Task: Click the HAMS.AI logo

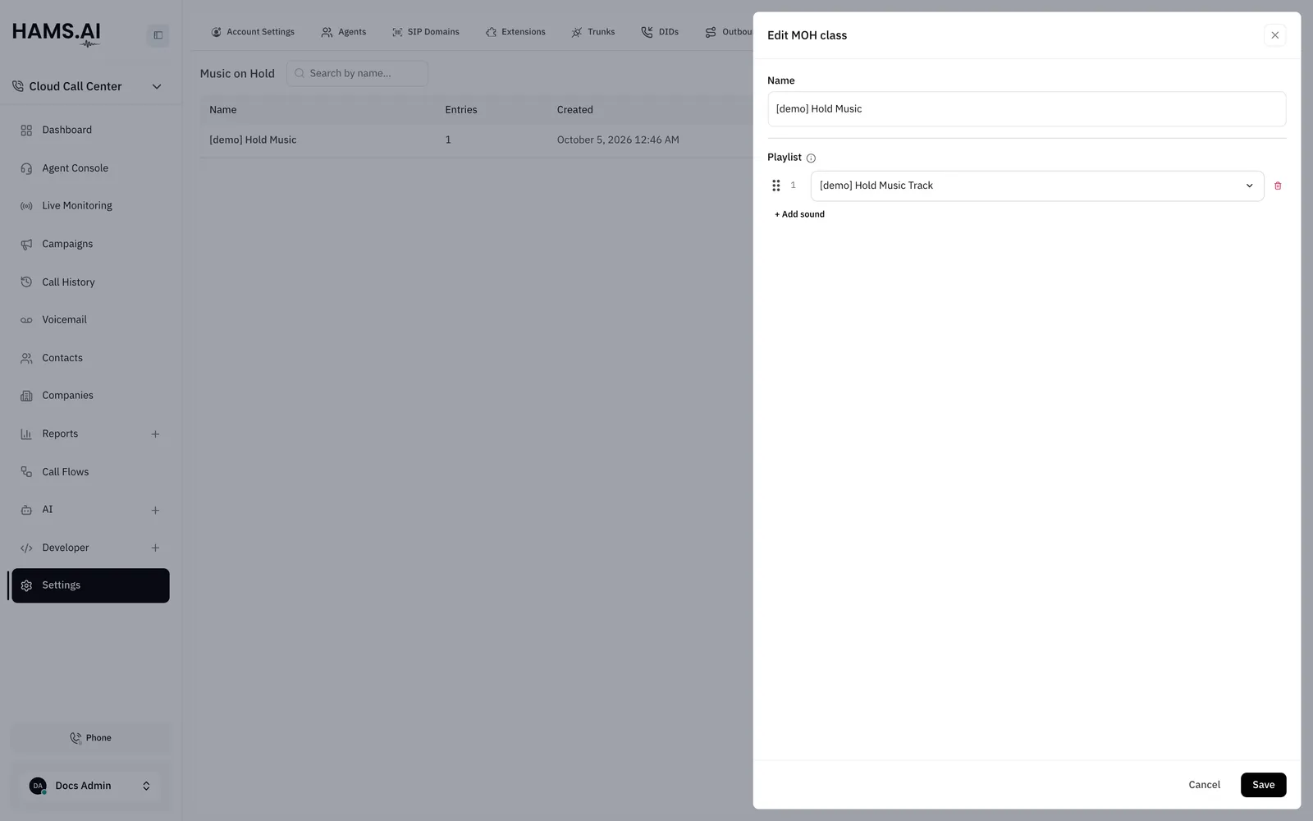Action: [57, 34]
